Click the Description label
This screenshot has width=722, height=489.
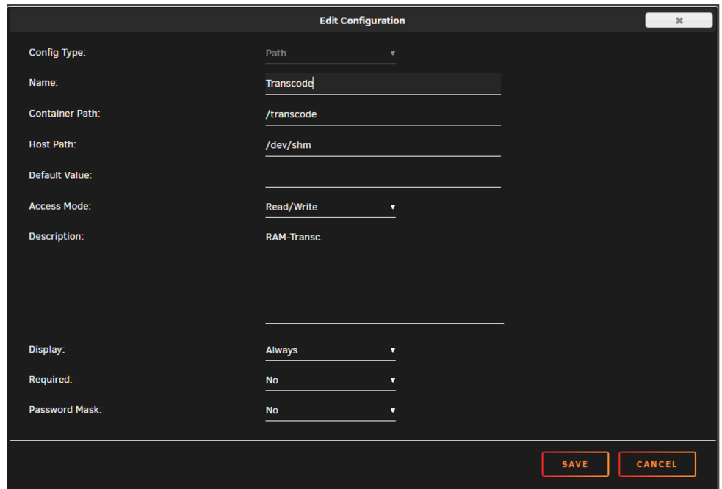pyautogui.click(x=56, y=236)
